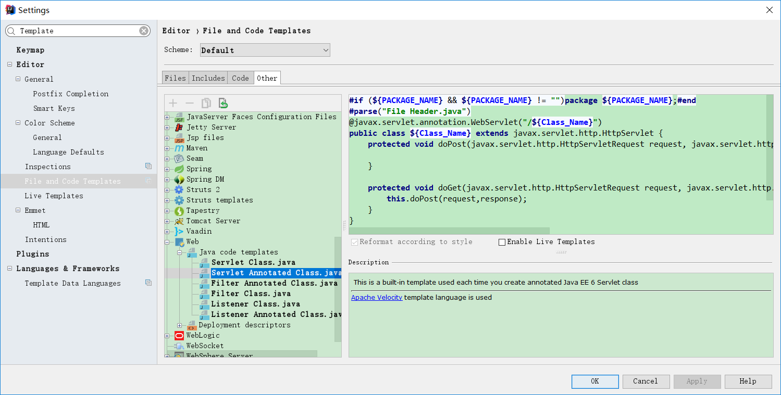Collapse the Java code templates node
Screen dimensions: 781x395
click(x=180, y=252)
